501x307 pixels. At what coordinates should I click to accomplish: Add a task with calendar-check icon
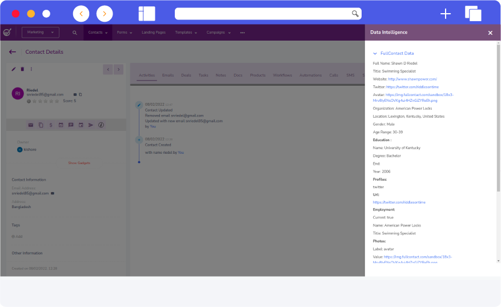(x=61, y=125)
